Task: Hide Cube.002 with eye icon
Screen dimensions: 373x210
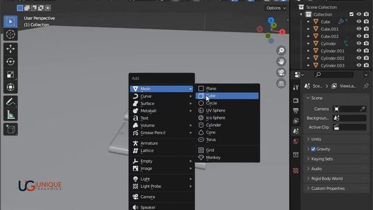Action: (359, 36)
